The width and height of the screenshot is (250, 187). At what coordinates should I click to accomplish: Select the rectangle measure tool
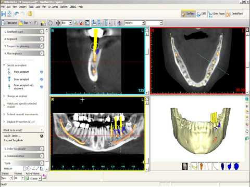click(x=24, y=168)
